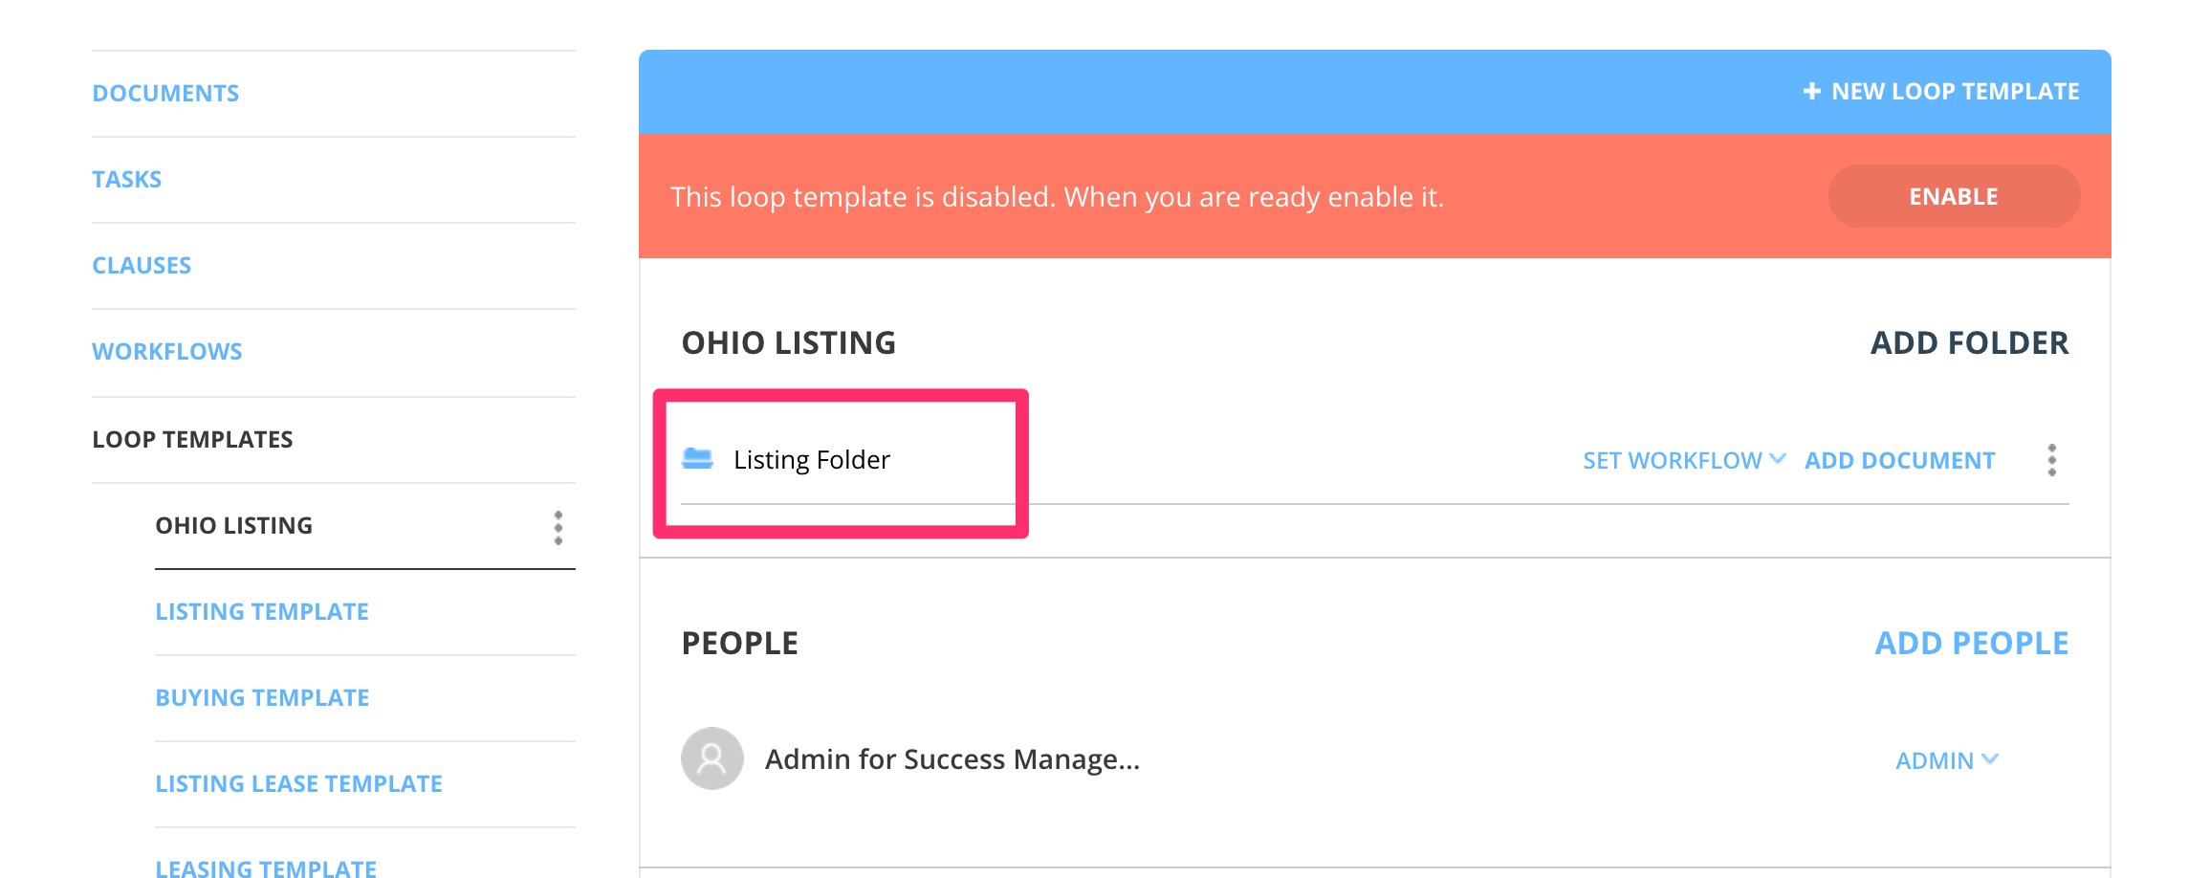This screenshot has width=2188, height=878.
Task: Select the Admin for Success Manage person entry
Action: [953, 758]
